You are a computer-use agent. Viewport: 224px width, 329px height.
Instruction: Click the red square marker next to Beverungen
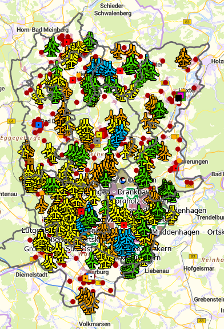tap(175, 168)
